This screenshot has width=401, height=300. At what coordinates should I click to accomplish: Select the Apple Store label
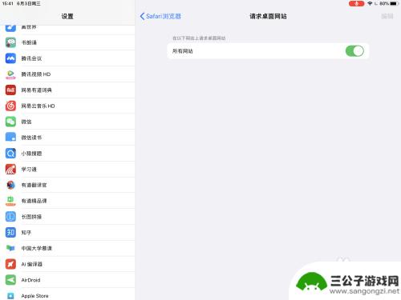pyautogui.click(x=34, y=296)
